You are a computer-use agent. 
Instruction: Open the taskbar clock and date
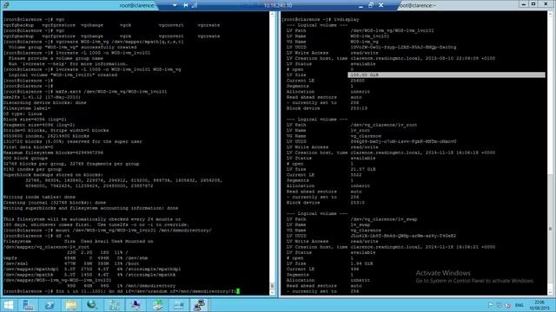pos(539,305)
